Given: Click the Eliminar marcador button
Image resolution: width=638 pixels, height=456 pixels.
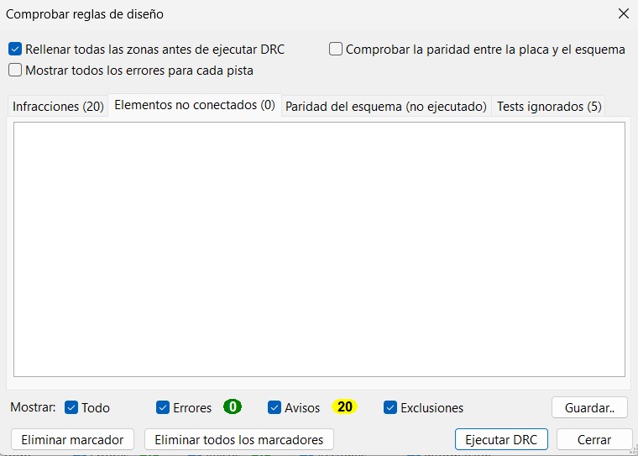Looking at the screenshot, I should click(x=72, y=439).
